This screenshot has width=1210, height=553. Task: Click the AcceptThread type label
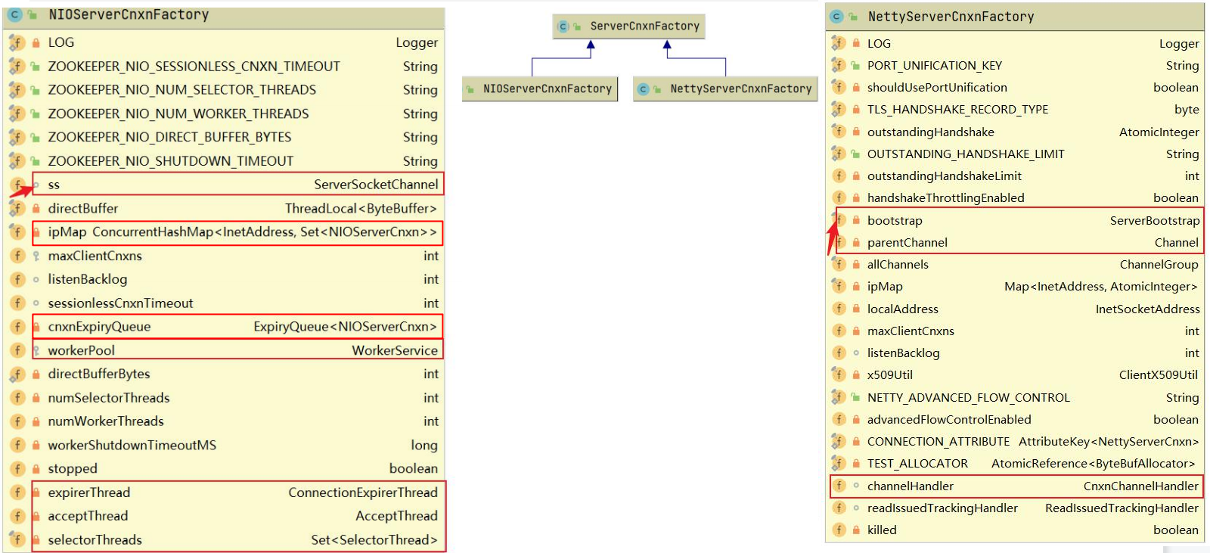point(396,516)
